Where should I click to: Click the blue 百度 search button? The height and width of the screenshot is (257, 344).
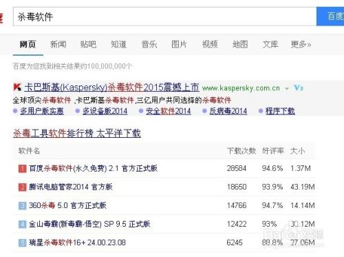(x=330, y=17)
